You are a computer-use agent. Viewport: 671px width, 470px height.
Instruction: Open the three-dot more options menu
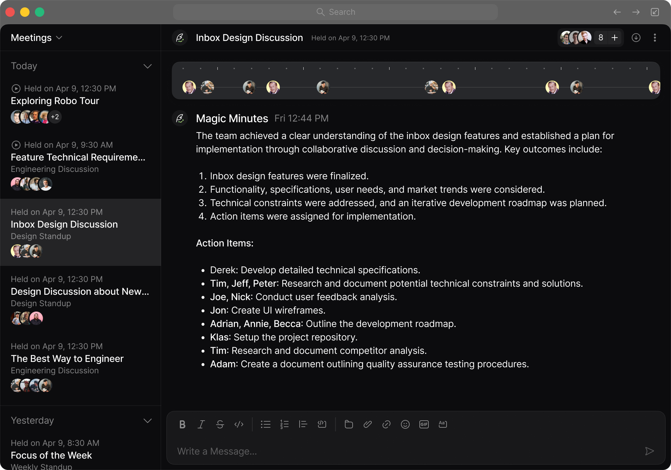(655, 38)
